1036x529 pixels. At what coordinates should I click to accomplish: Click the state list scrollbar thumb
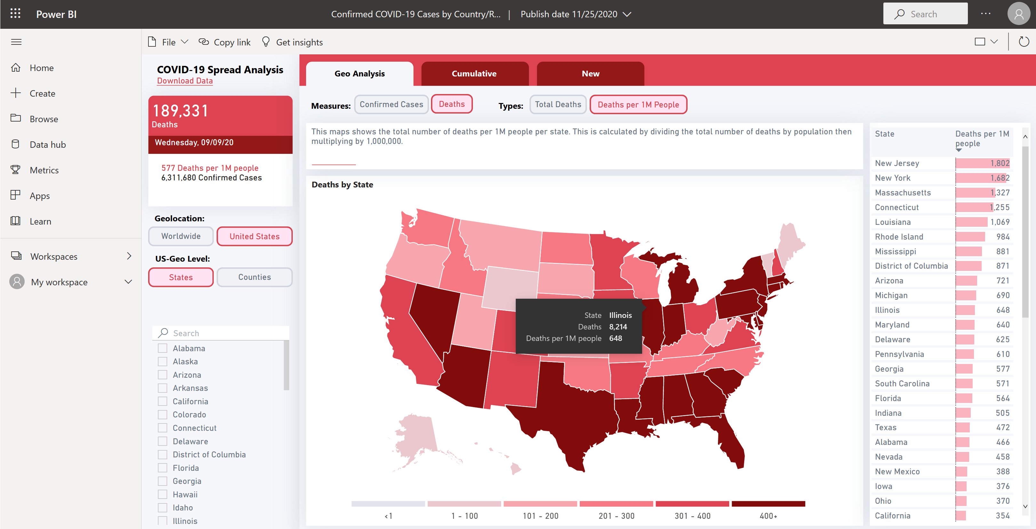pyautogui.click(x=286, y=365)
